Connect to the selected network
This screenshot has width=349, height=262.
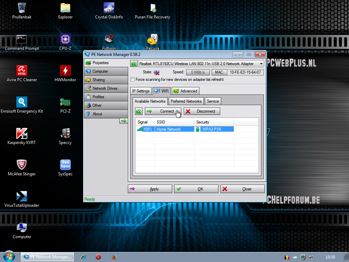click(163, 111)
